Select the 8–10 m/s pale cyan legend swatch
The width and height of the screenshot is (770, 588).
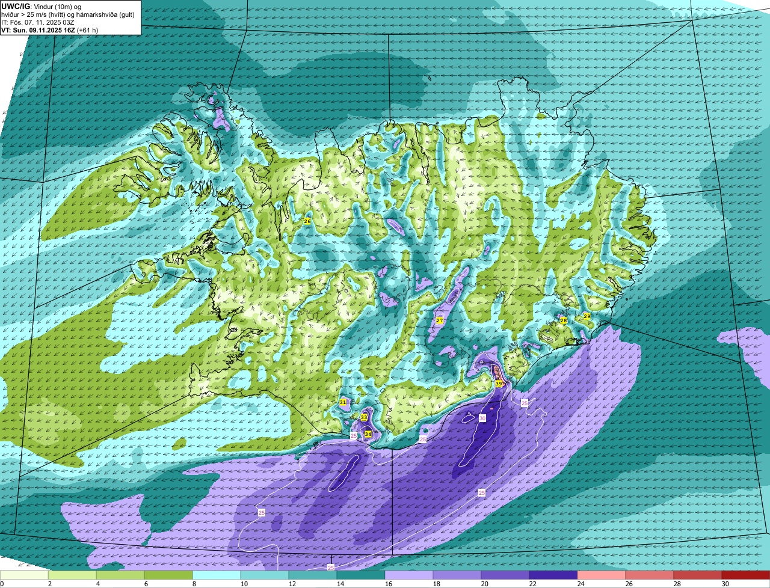tap(217, 575)
